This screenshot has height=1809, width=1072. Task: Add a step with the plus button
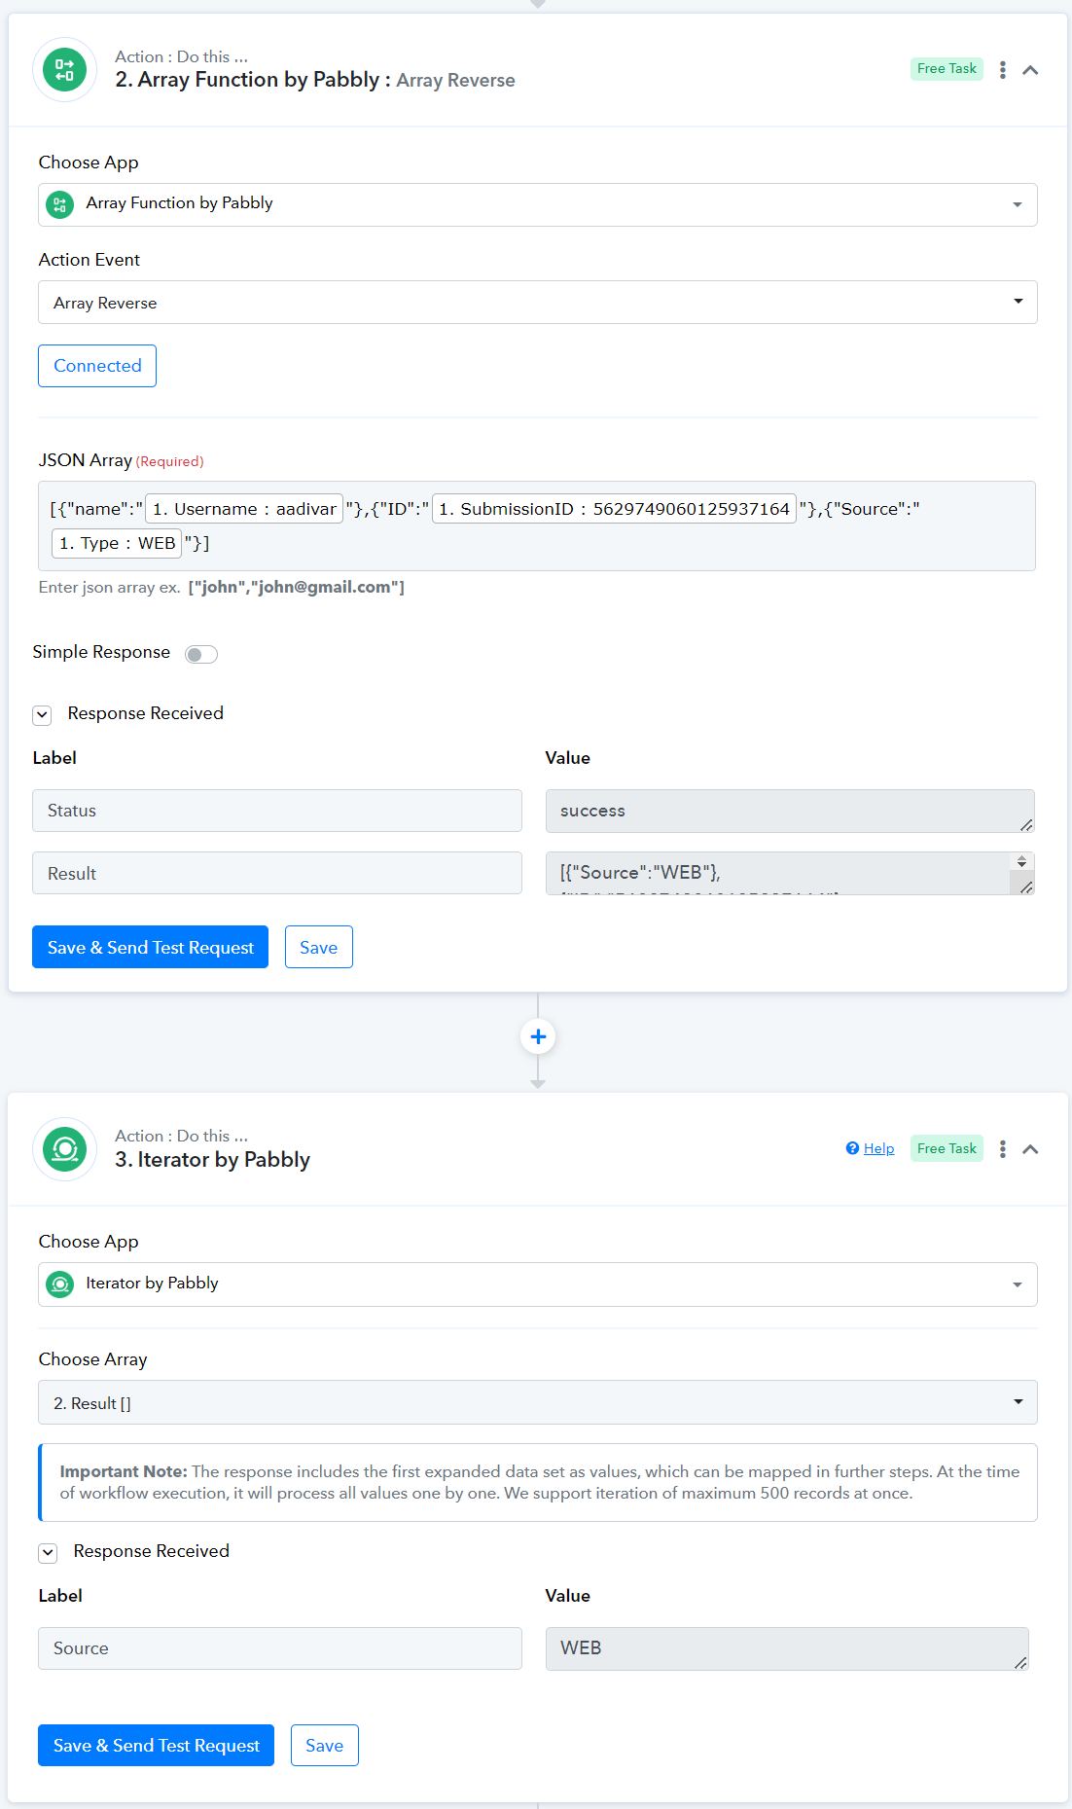[538, 1036]
